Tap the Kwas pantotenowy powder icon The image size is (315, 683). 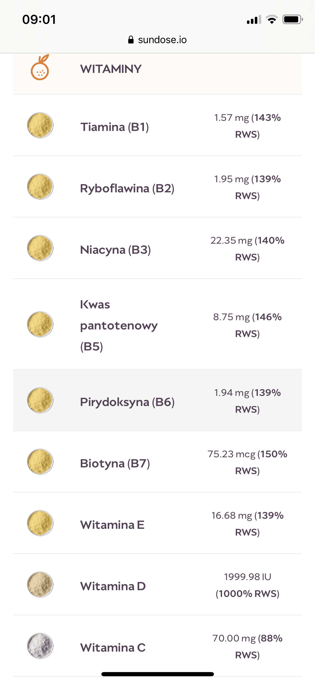tap(40, 324)
